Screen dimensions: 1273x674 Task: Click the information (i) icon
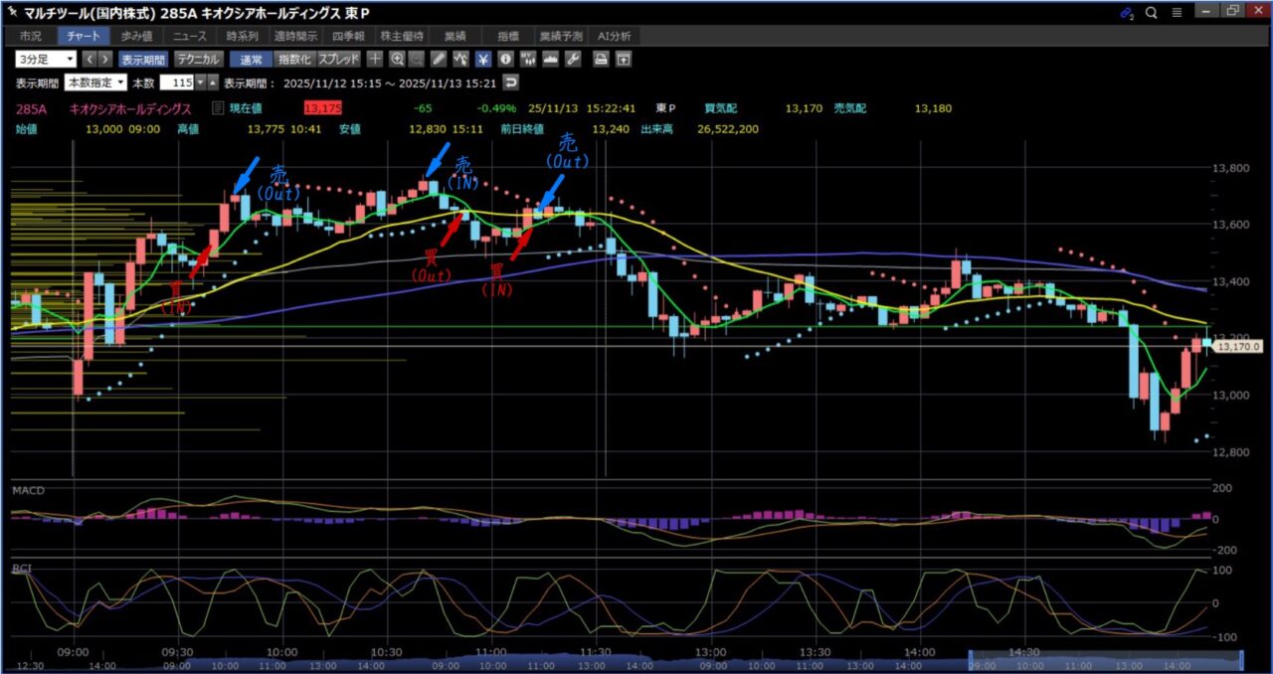505,59
